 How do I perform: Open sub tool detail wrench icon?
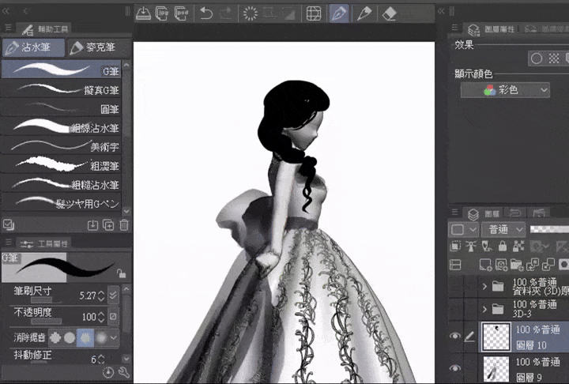pos(124,372)
